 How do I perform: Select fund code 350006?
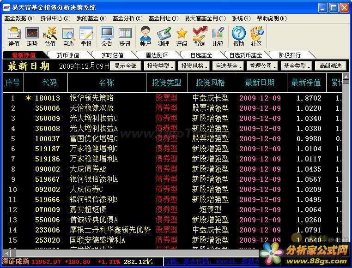(48, 108)
